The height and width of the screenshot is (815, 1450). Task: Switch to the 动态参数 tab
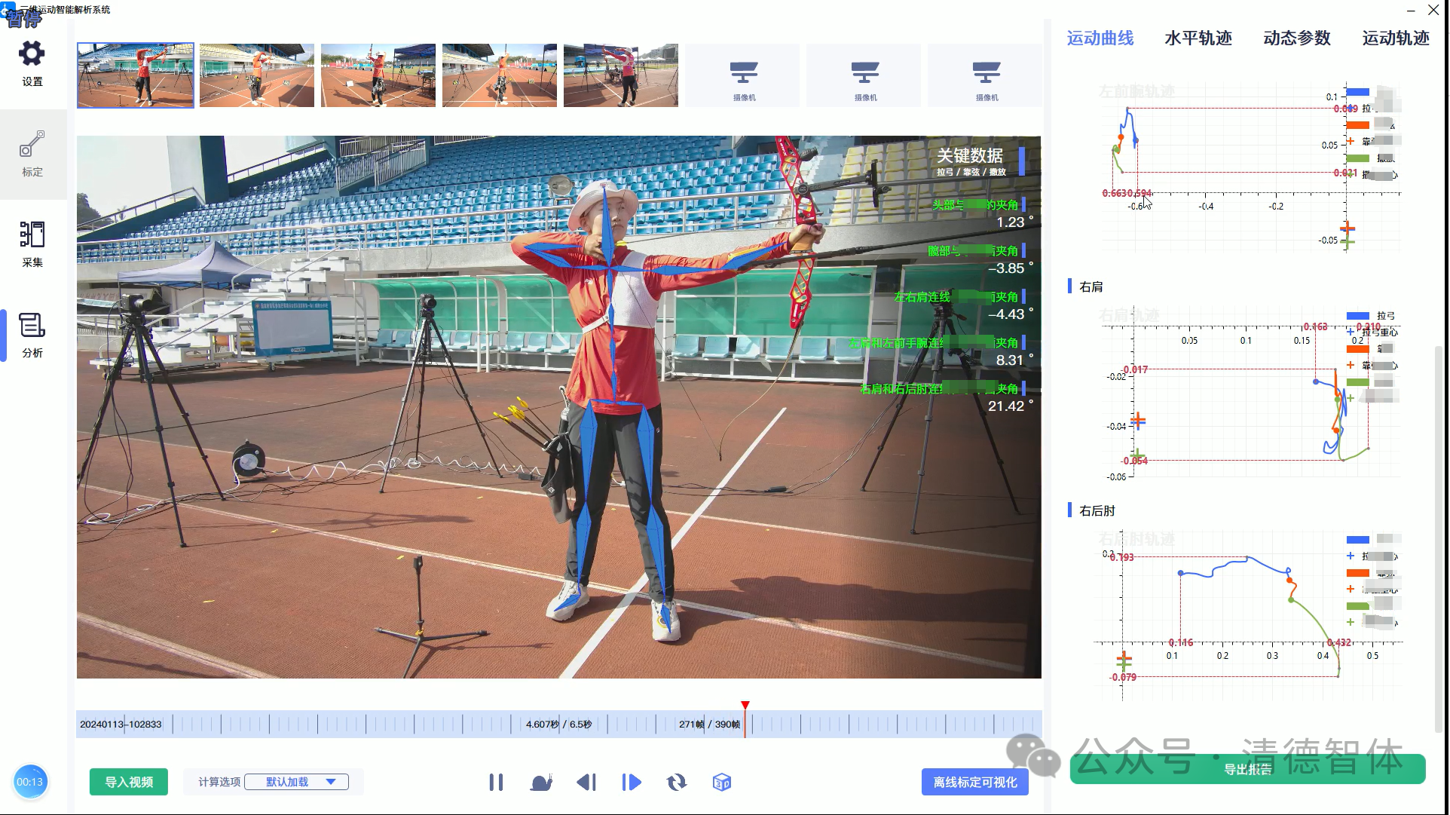point(1296,38)
